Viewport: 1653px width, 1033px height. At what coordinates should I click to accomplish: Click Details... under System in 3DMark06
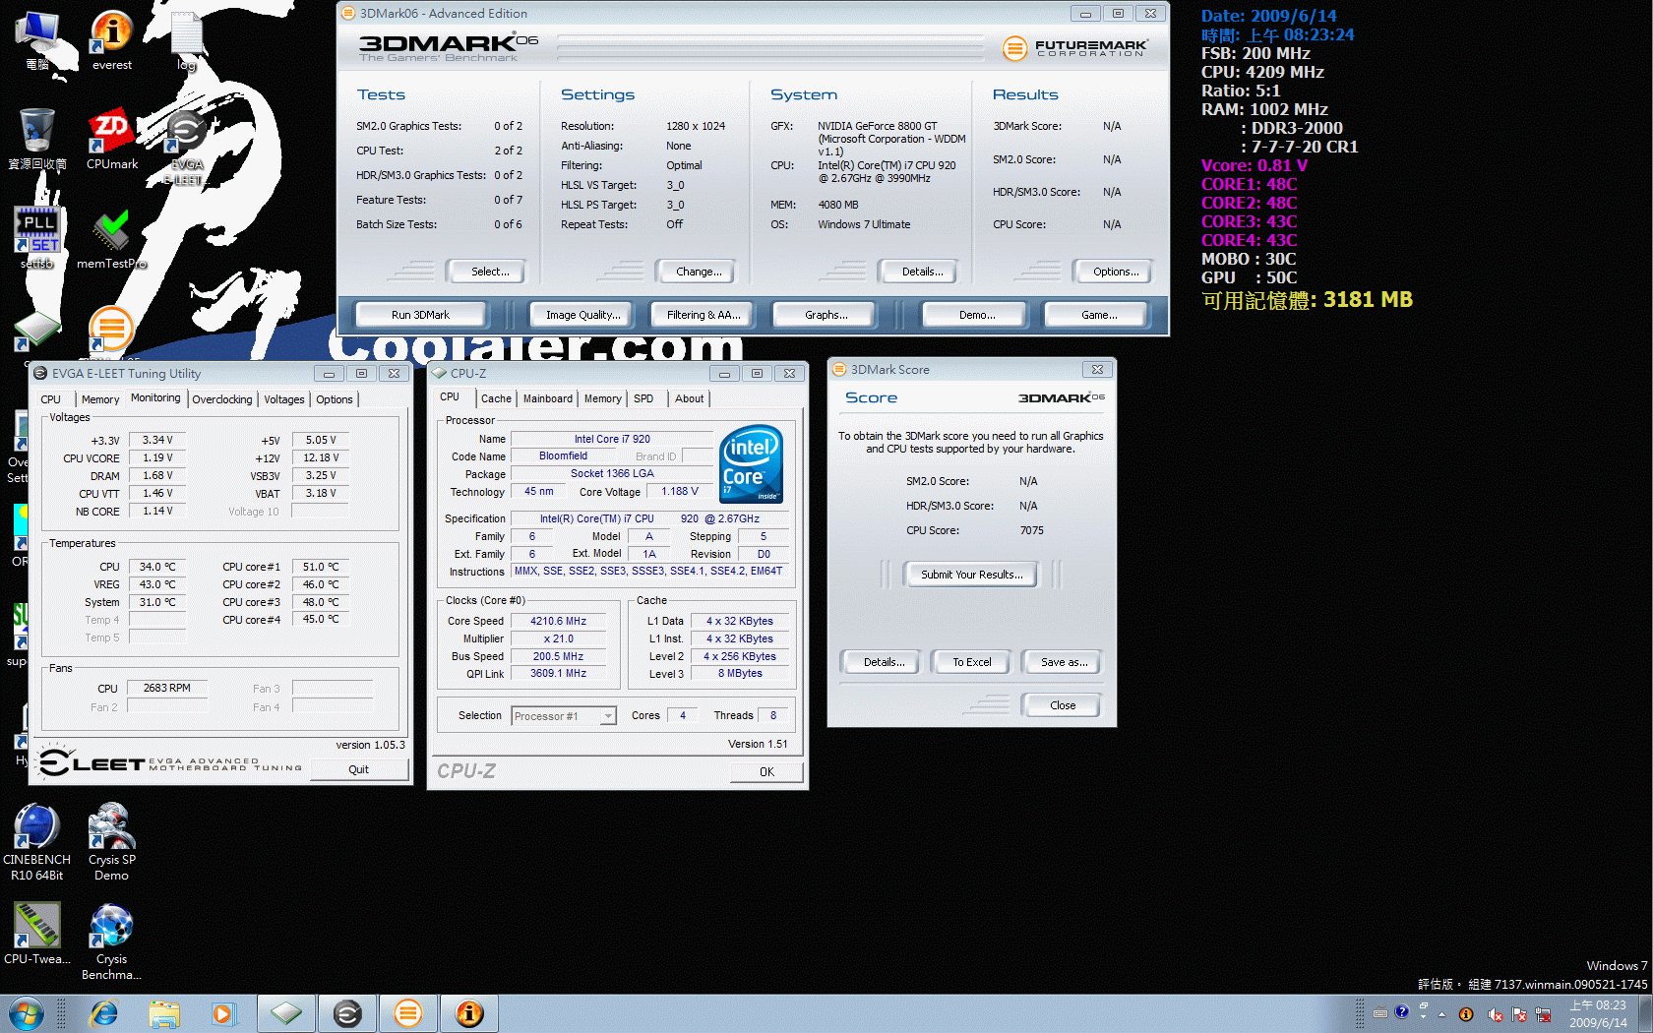(x=918, y=272)
